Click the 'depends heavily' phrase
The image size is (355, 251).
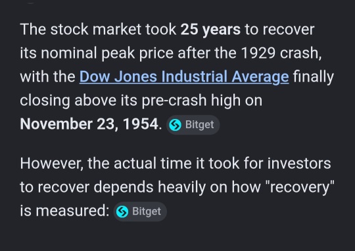150,187
